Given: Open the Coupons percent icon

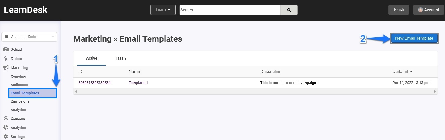Looking at the screenshot, I should pyautogui.click(x=6, y=118).
